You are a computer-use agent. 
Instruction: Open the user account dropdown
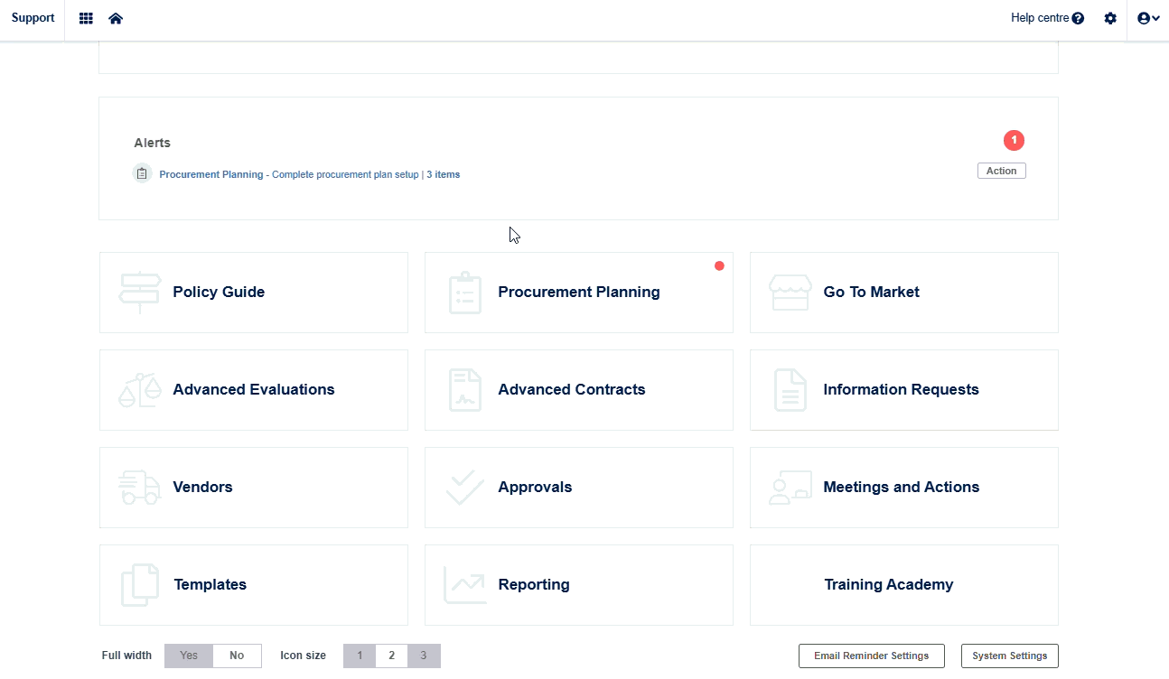[x=1148, y=18]
